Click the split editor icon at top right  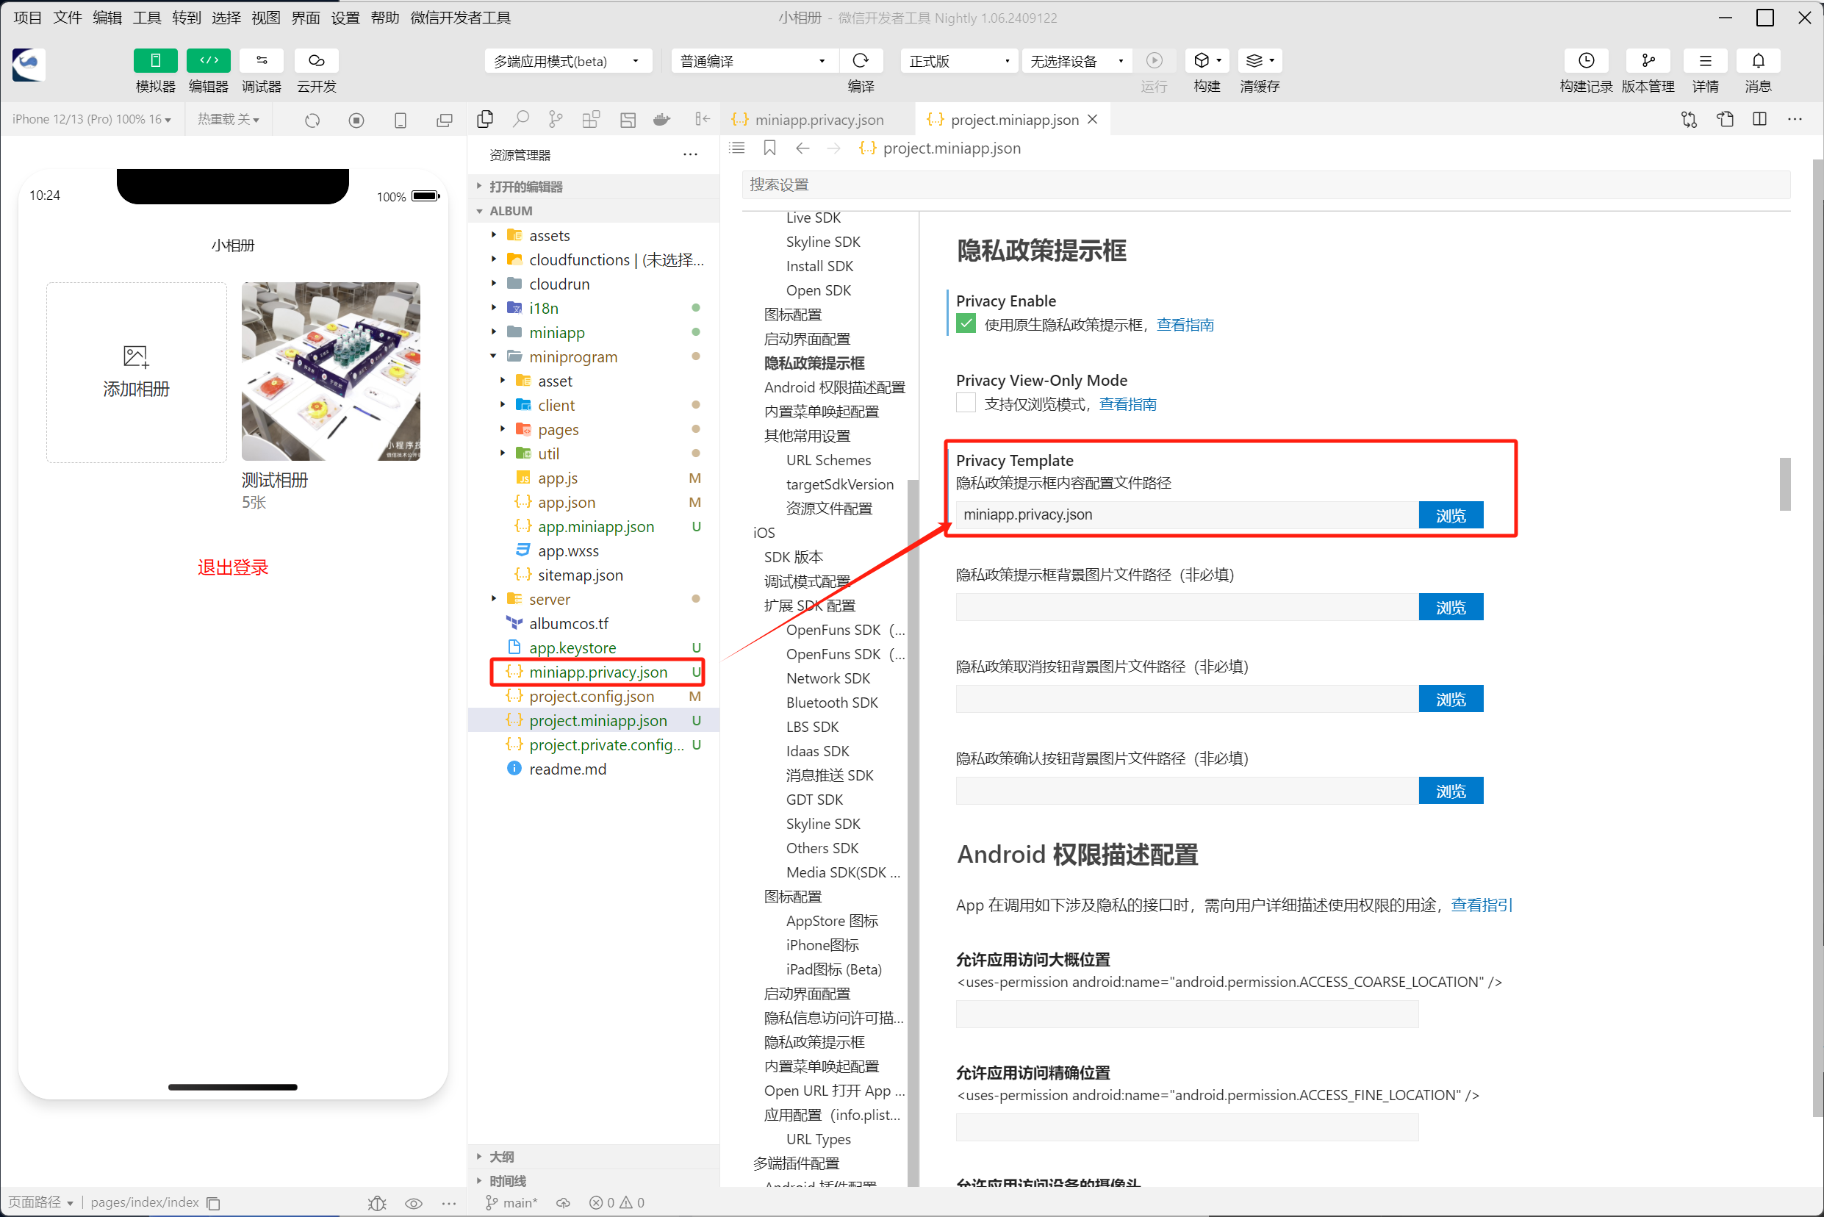pyautogui.click(x=1759, y=119)
